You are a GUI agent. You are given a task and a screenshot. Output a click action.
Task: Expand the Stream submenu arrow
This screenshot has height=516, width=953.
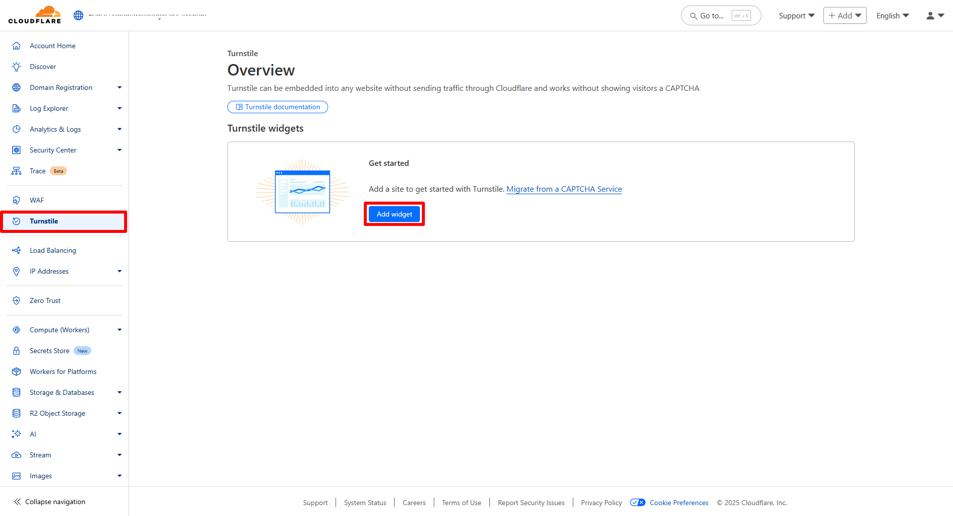(120, 455)
